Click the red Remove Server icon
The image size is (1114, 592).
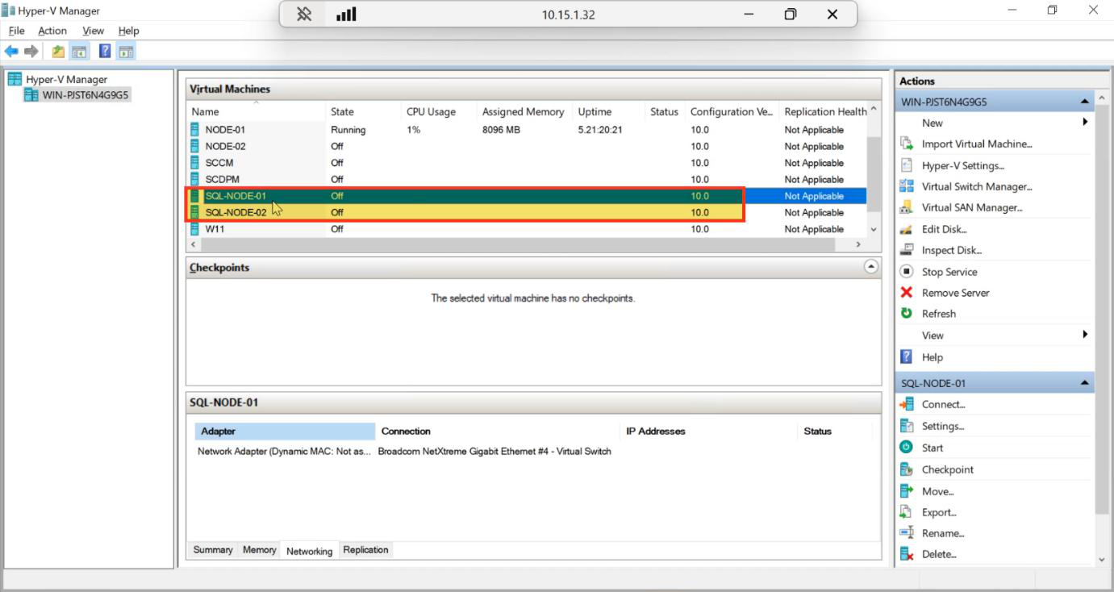pyautogui.click(x=907, y=293)
